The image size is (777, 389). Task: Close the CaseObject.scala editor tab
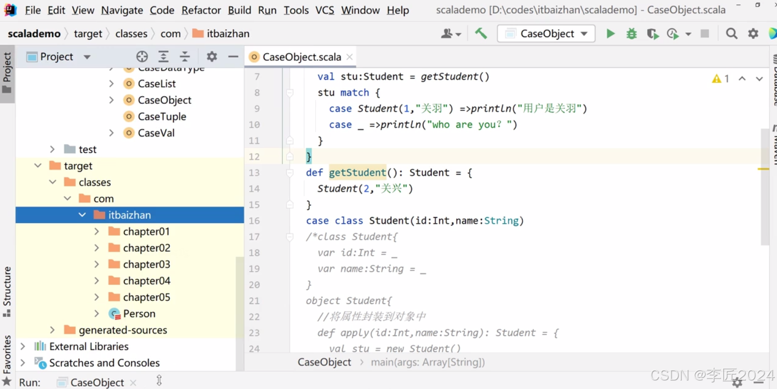(349, 57)
